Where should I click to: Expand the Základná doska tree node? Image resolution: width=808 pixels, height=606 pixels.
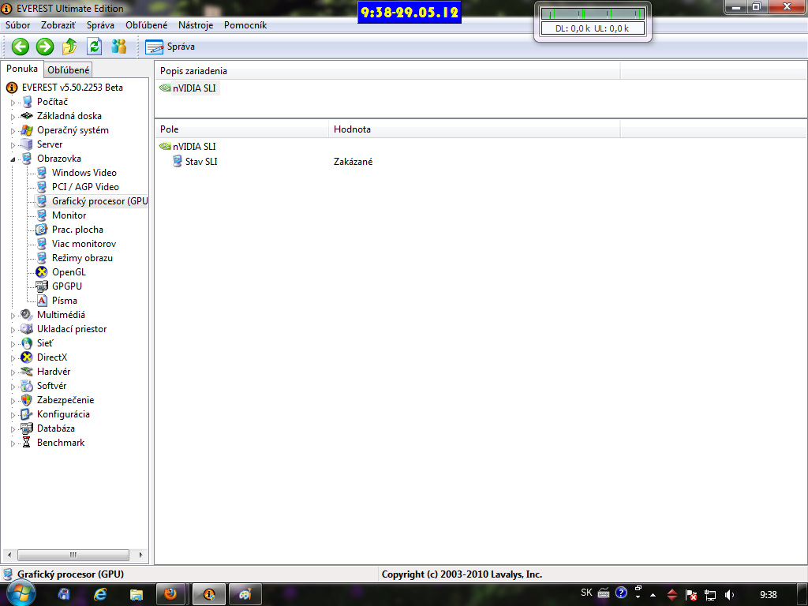point(13,117)
